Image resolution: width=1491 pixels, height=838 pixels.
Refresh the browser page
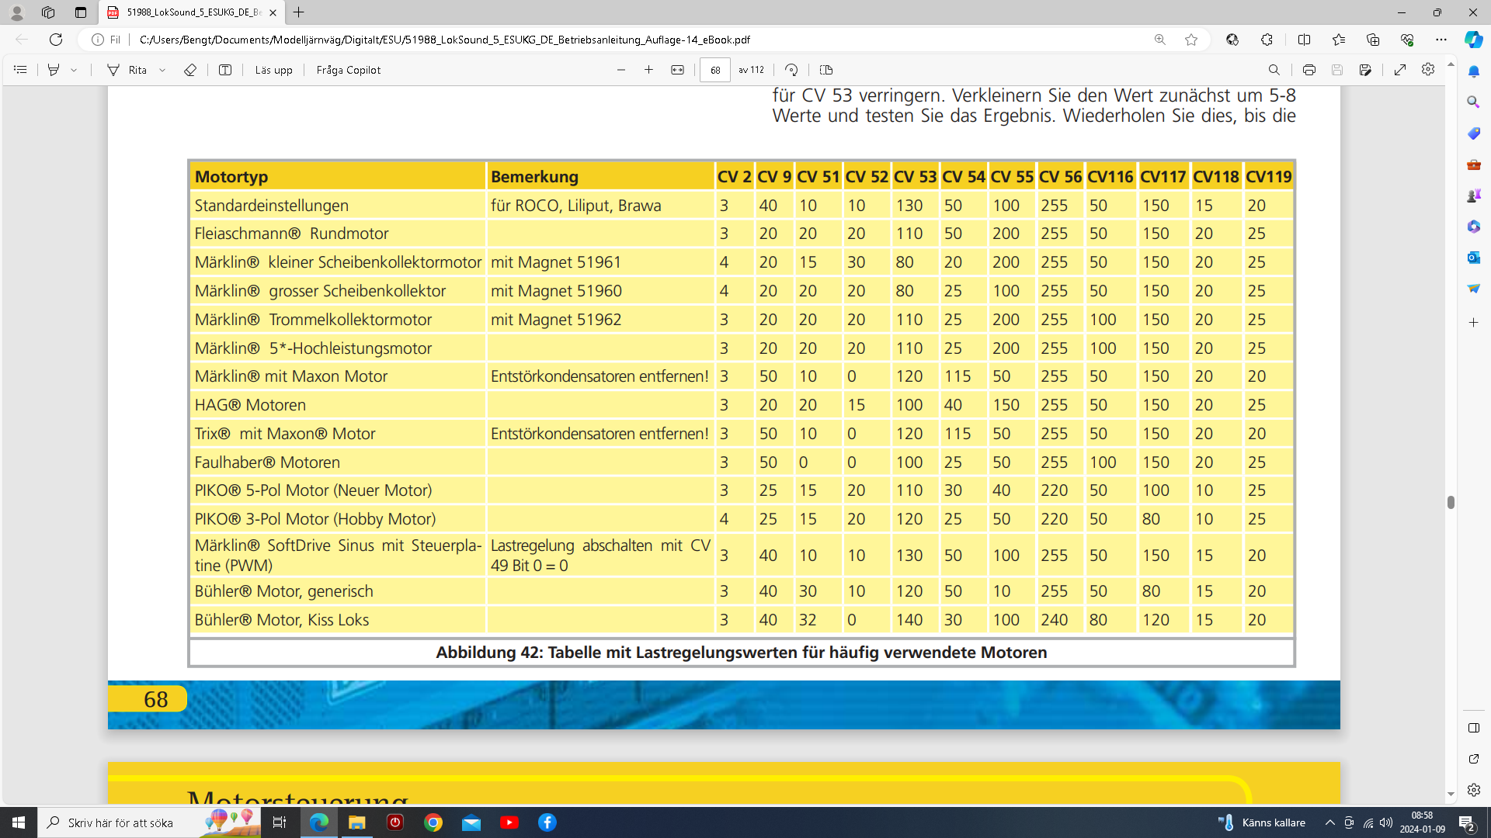coord(56,40)
